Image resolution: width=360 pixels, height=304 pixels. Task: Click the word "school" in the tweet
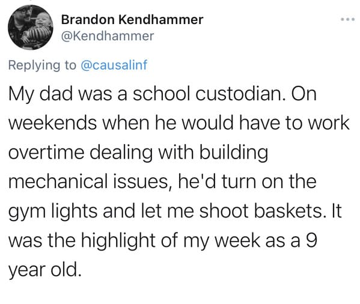click(x=162, y=94)
